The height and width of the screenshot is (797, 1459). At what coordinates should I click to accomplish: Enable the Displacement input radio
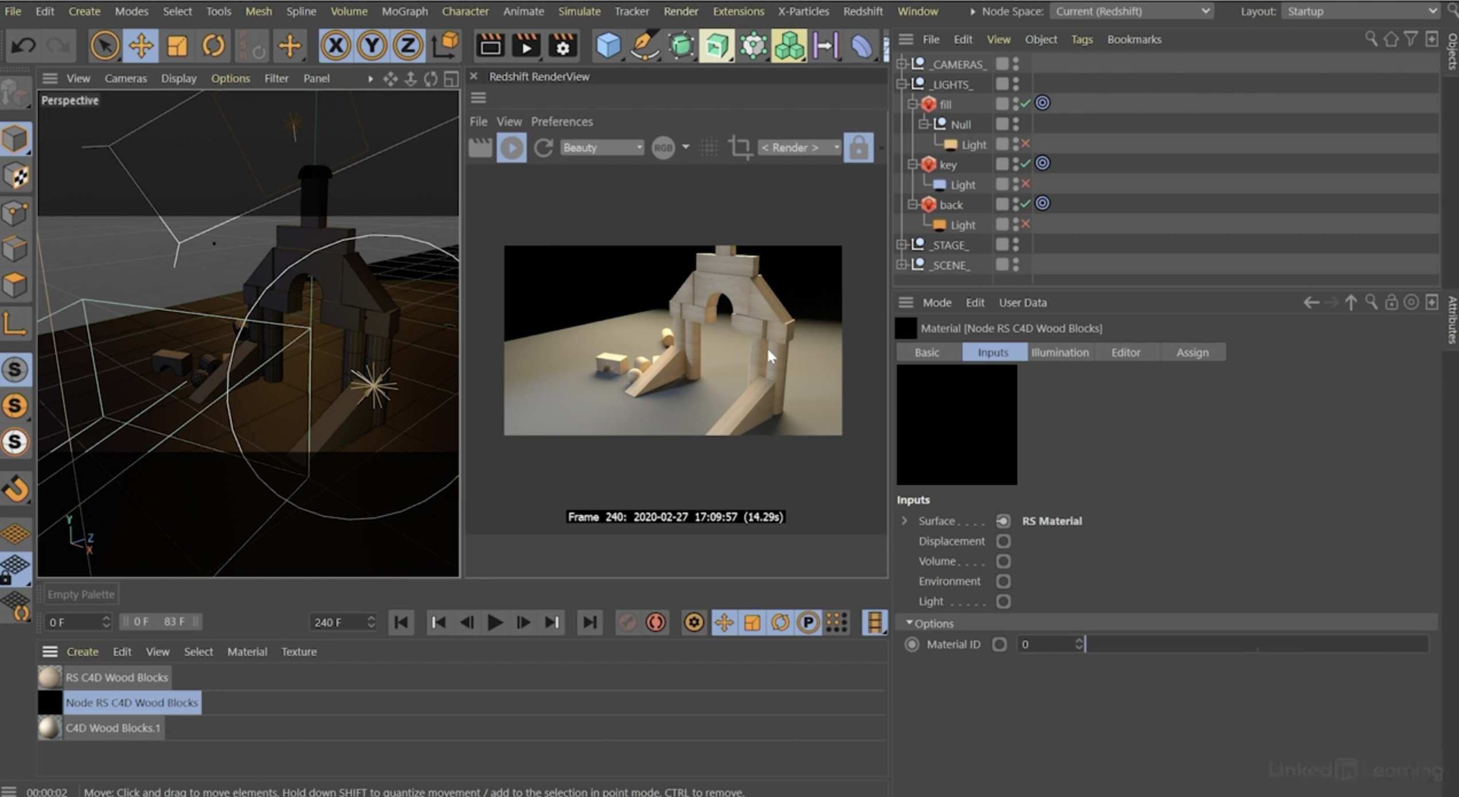1003,541
